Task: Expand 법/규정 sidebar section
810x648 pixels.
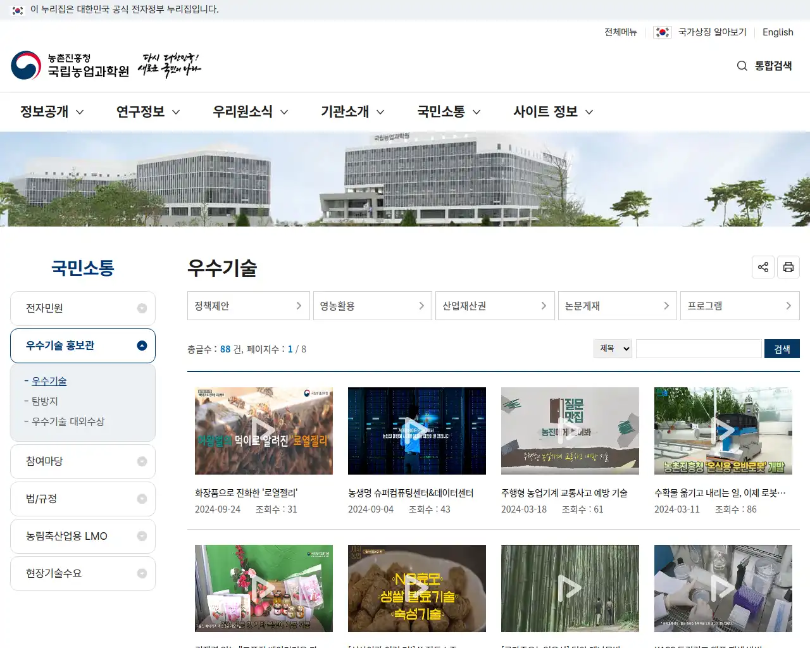Action: point(83,499)
